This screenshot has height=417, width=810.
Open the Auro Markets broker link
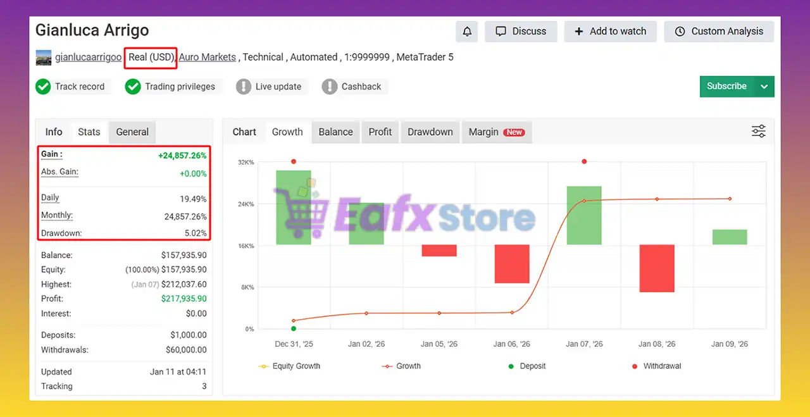pyautogui.click(x=207, y=58)
